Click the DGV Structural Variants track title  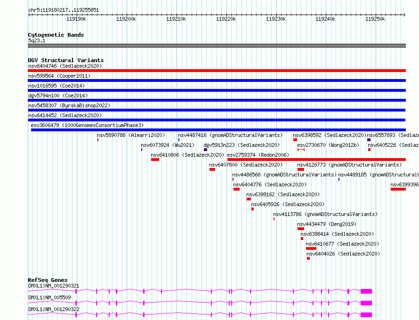point(66,60)
